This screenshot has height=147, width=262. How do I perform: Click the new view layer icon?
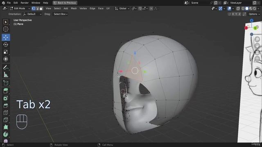pos(255,3)
